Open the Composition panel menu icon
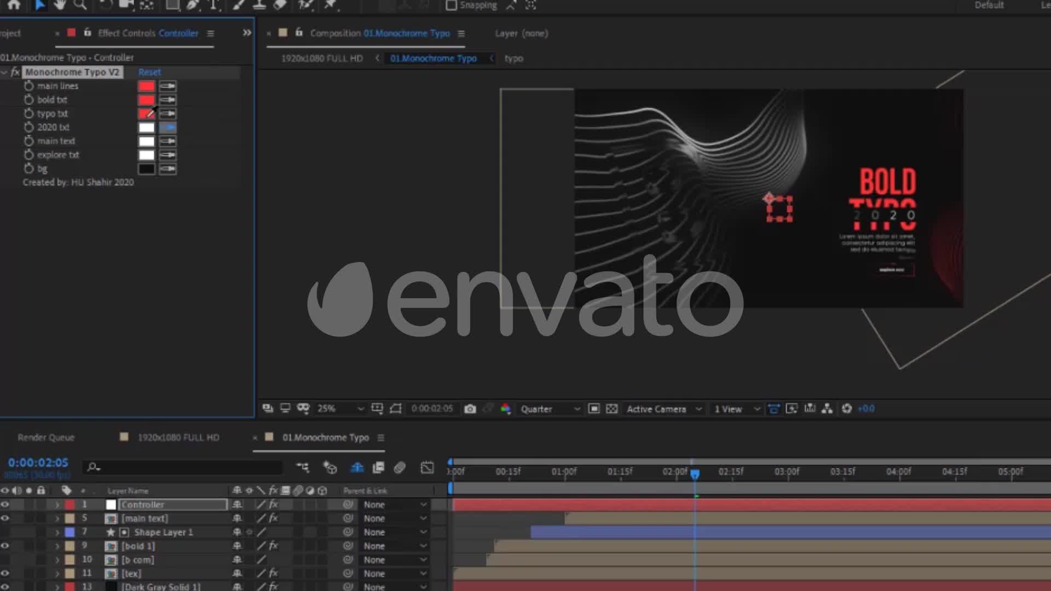 pos(461,33)
